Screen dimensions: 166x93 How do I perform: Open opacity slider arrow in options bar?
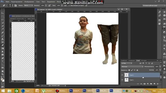tap(46, 5)
